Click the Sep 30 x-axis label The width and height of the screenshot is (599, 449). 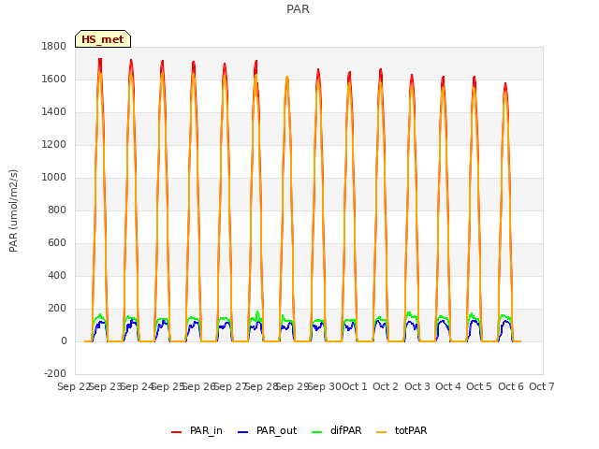click(x=324, y=386)
